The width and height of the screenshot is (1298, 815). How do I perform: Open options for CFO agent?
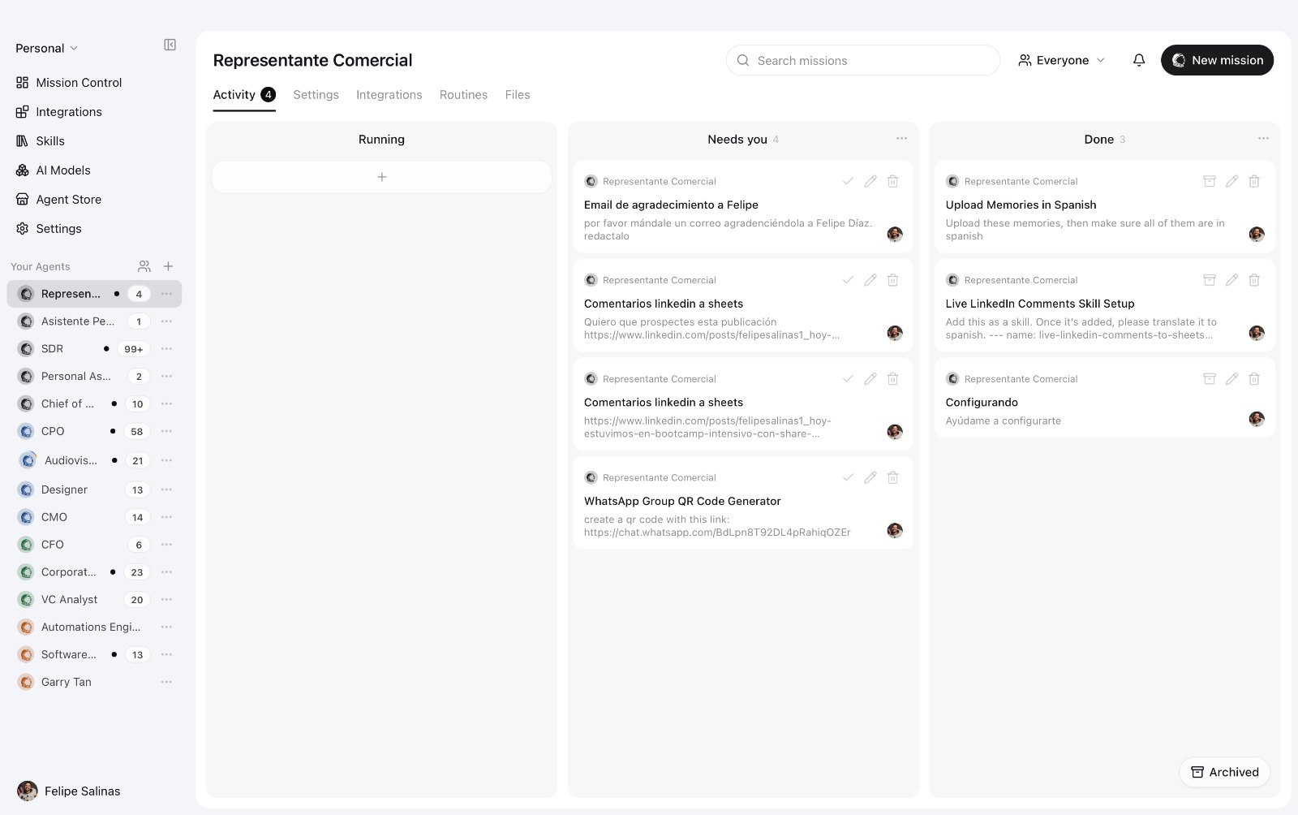pos(166,545)
